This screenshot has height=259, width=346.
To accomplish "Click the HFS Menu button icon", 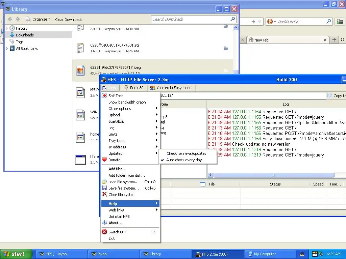I will (x=104, y=88).
